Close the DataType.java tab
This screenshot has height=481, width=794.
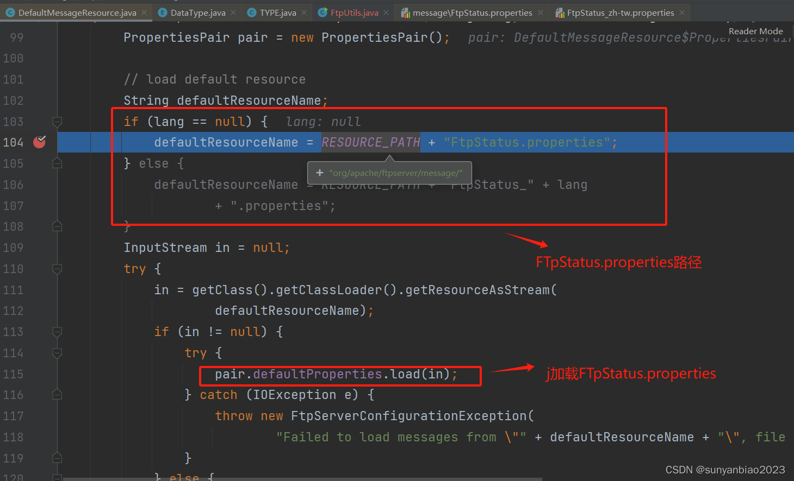[x=232, y=11]
